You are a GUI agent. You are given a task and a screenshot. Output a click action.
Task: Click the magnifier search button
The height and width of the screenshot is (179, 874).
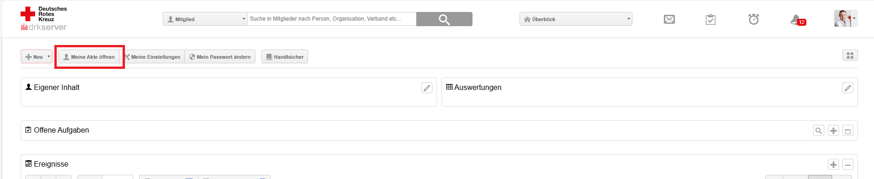(444, 19)
